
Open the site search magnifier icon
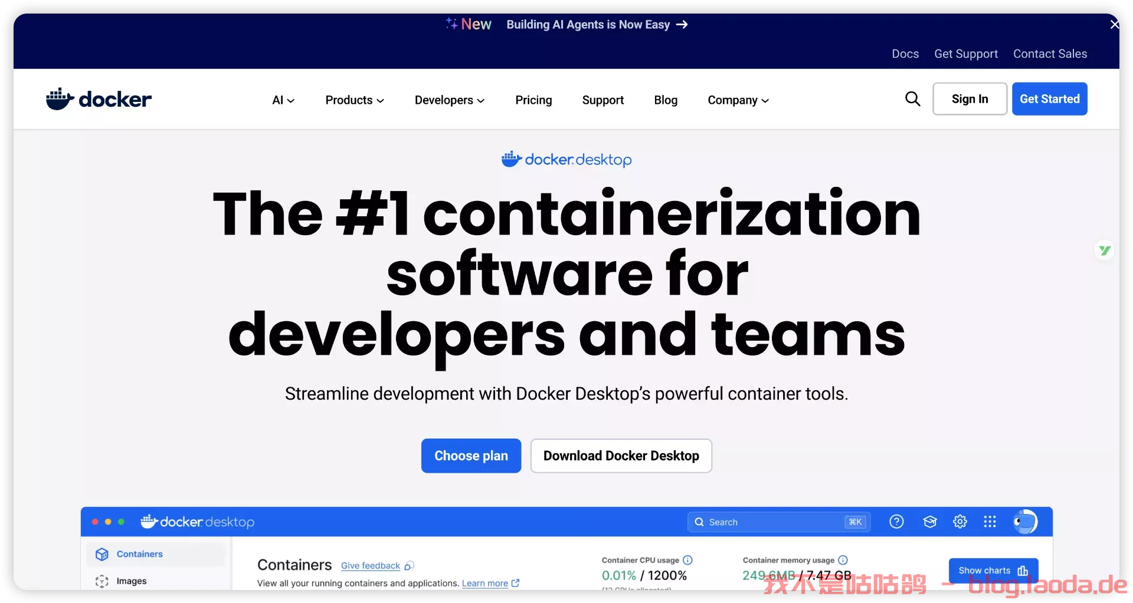(x=912, y=99)
